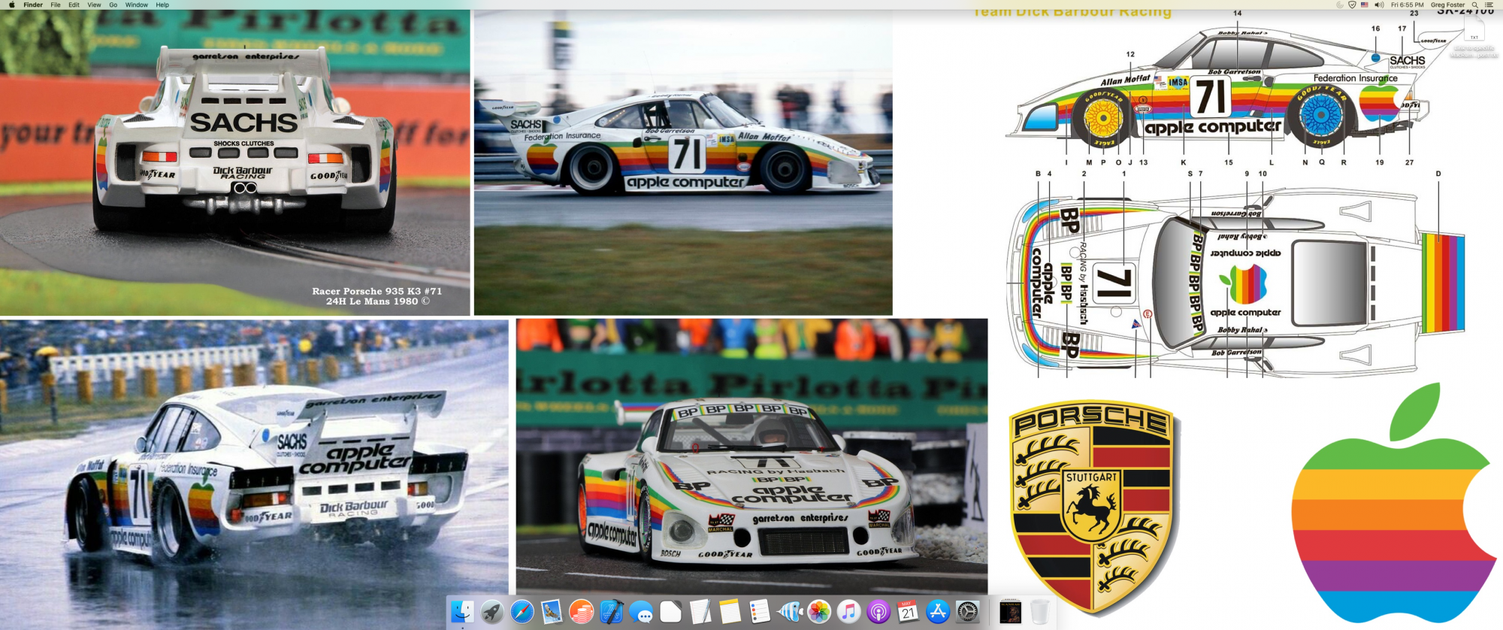Open the Help menu
1503x630 pixels.
[x=162, y=5]
